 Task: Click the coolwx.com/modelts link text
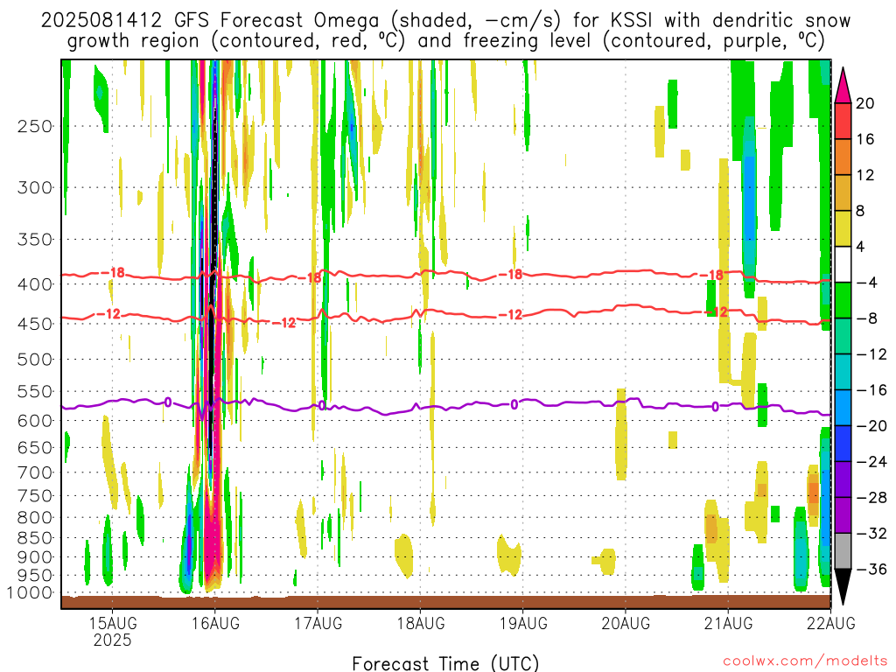click(805, 661)
